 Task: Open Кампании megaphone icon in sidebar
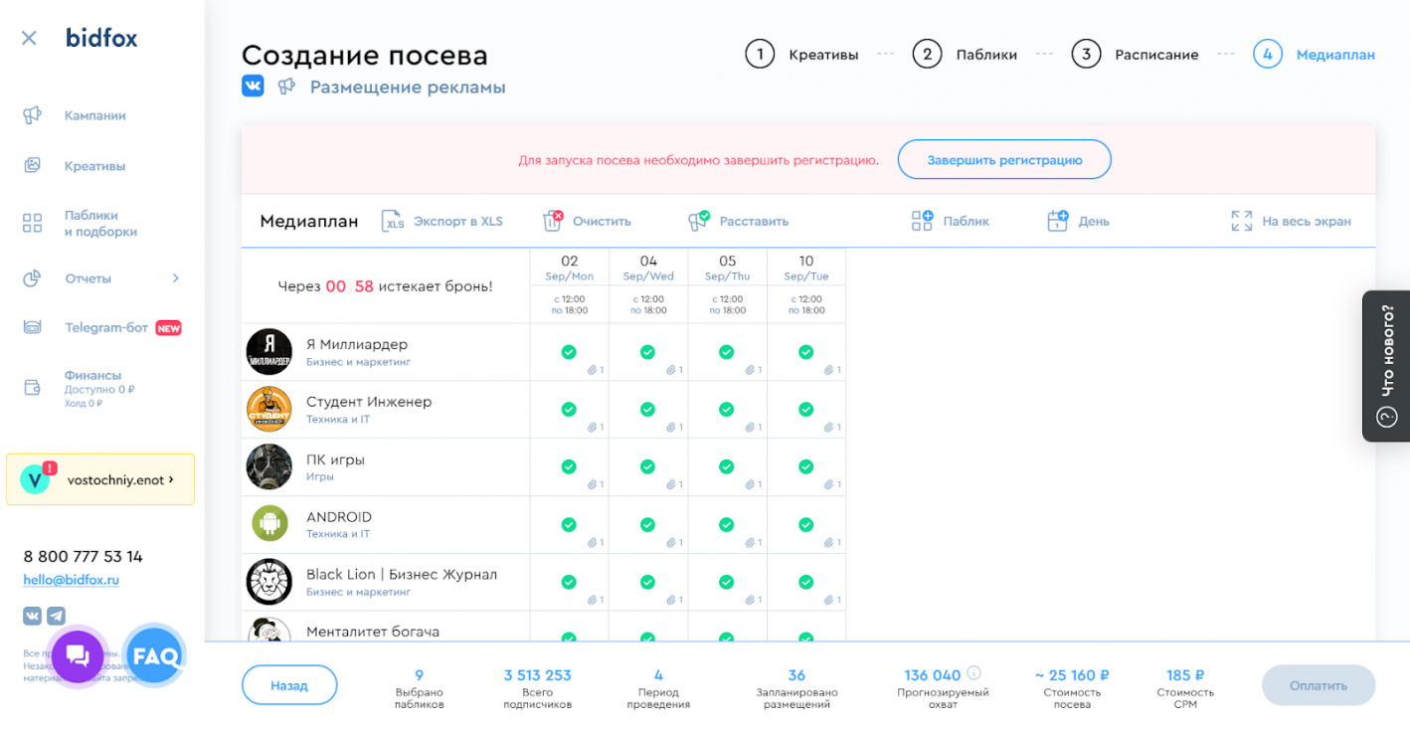click(32, 115)
